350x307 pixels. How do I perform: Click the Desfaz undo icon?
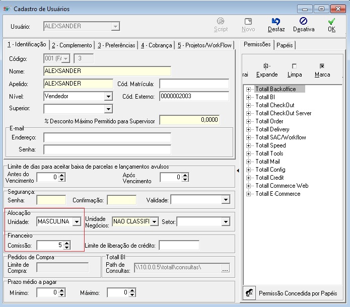pos(276,21)
